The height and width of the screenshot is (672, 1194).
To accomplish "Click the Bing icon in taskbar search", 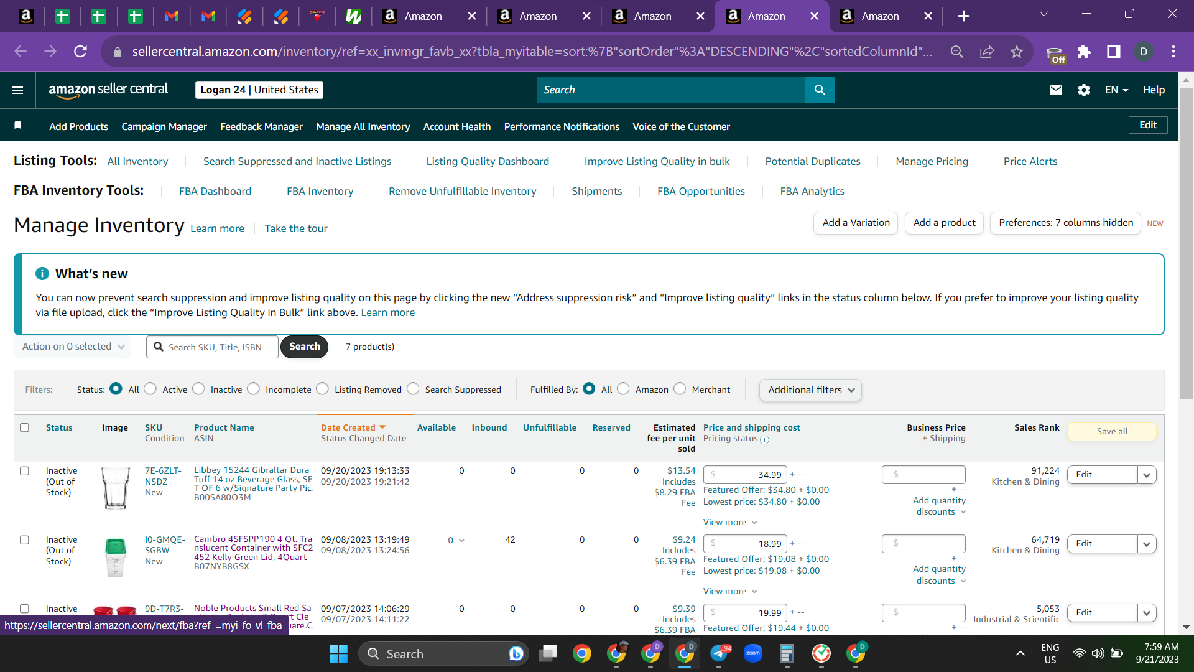I will pyautogui.click(x=516, y=653).
